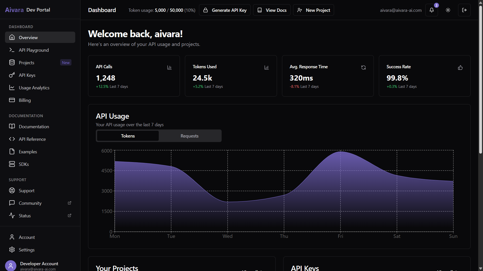Open the notifications bell icon

(x=431, y=10)
